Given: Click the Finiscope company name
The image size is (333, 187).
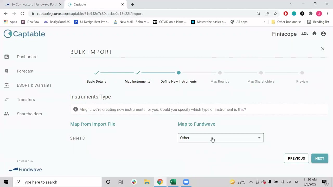Looking at the screenshot, I should 284,34.
